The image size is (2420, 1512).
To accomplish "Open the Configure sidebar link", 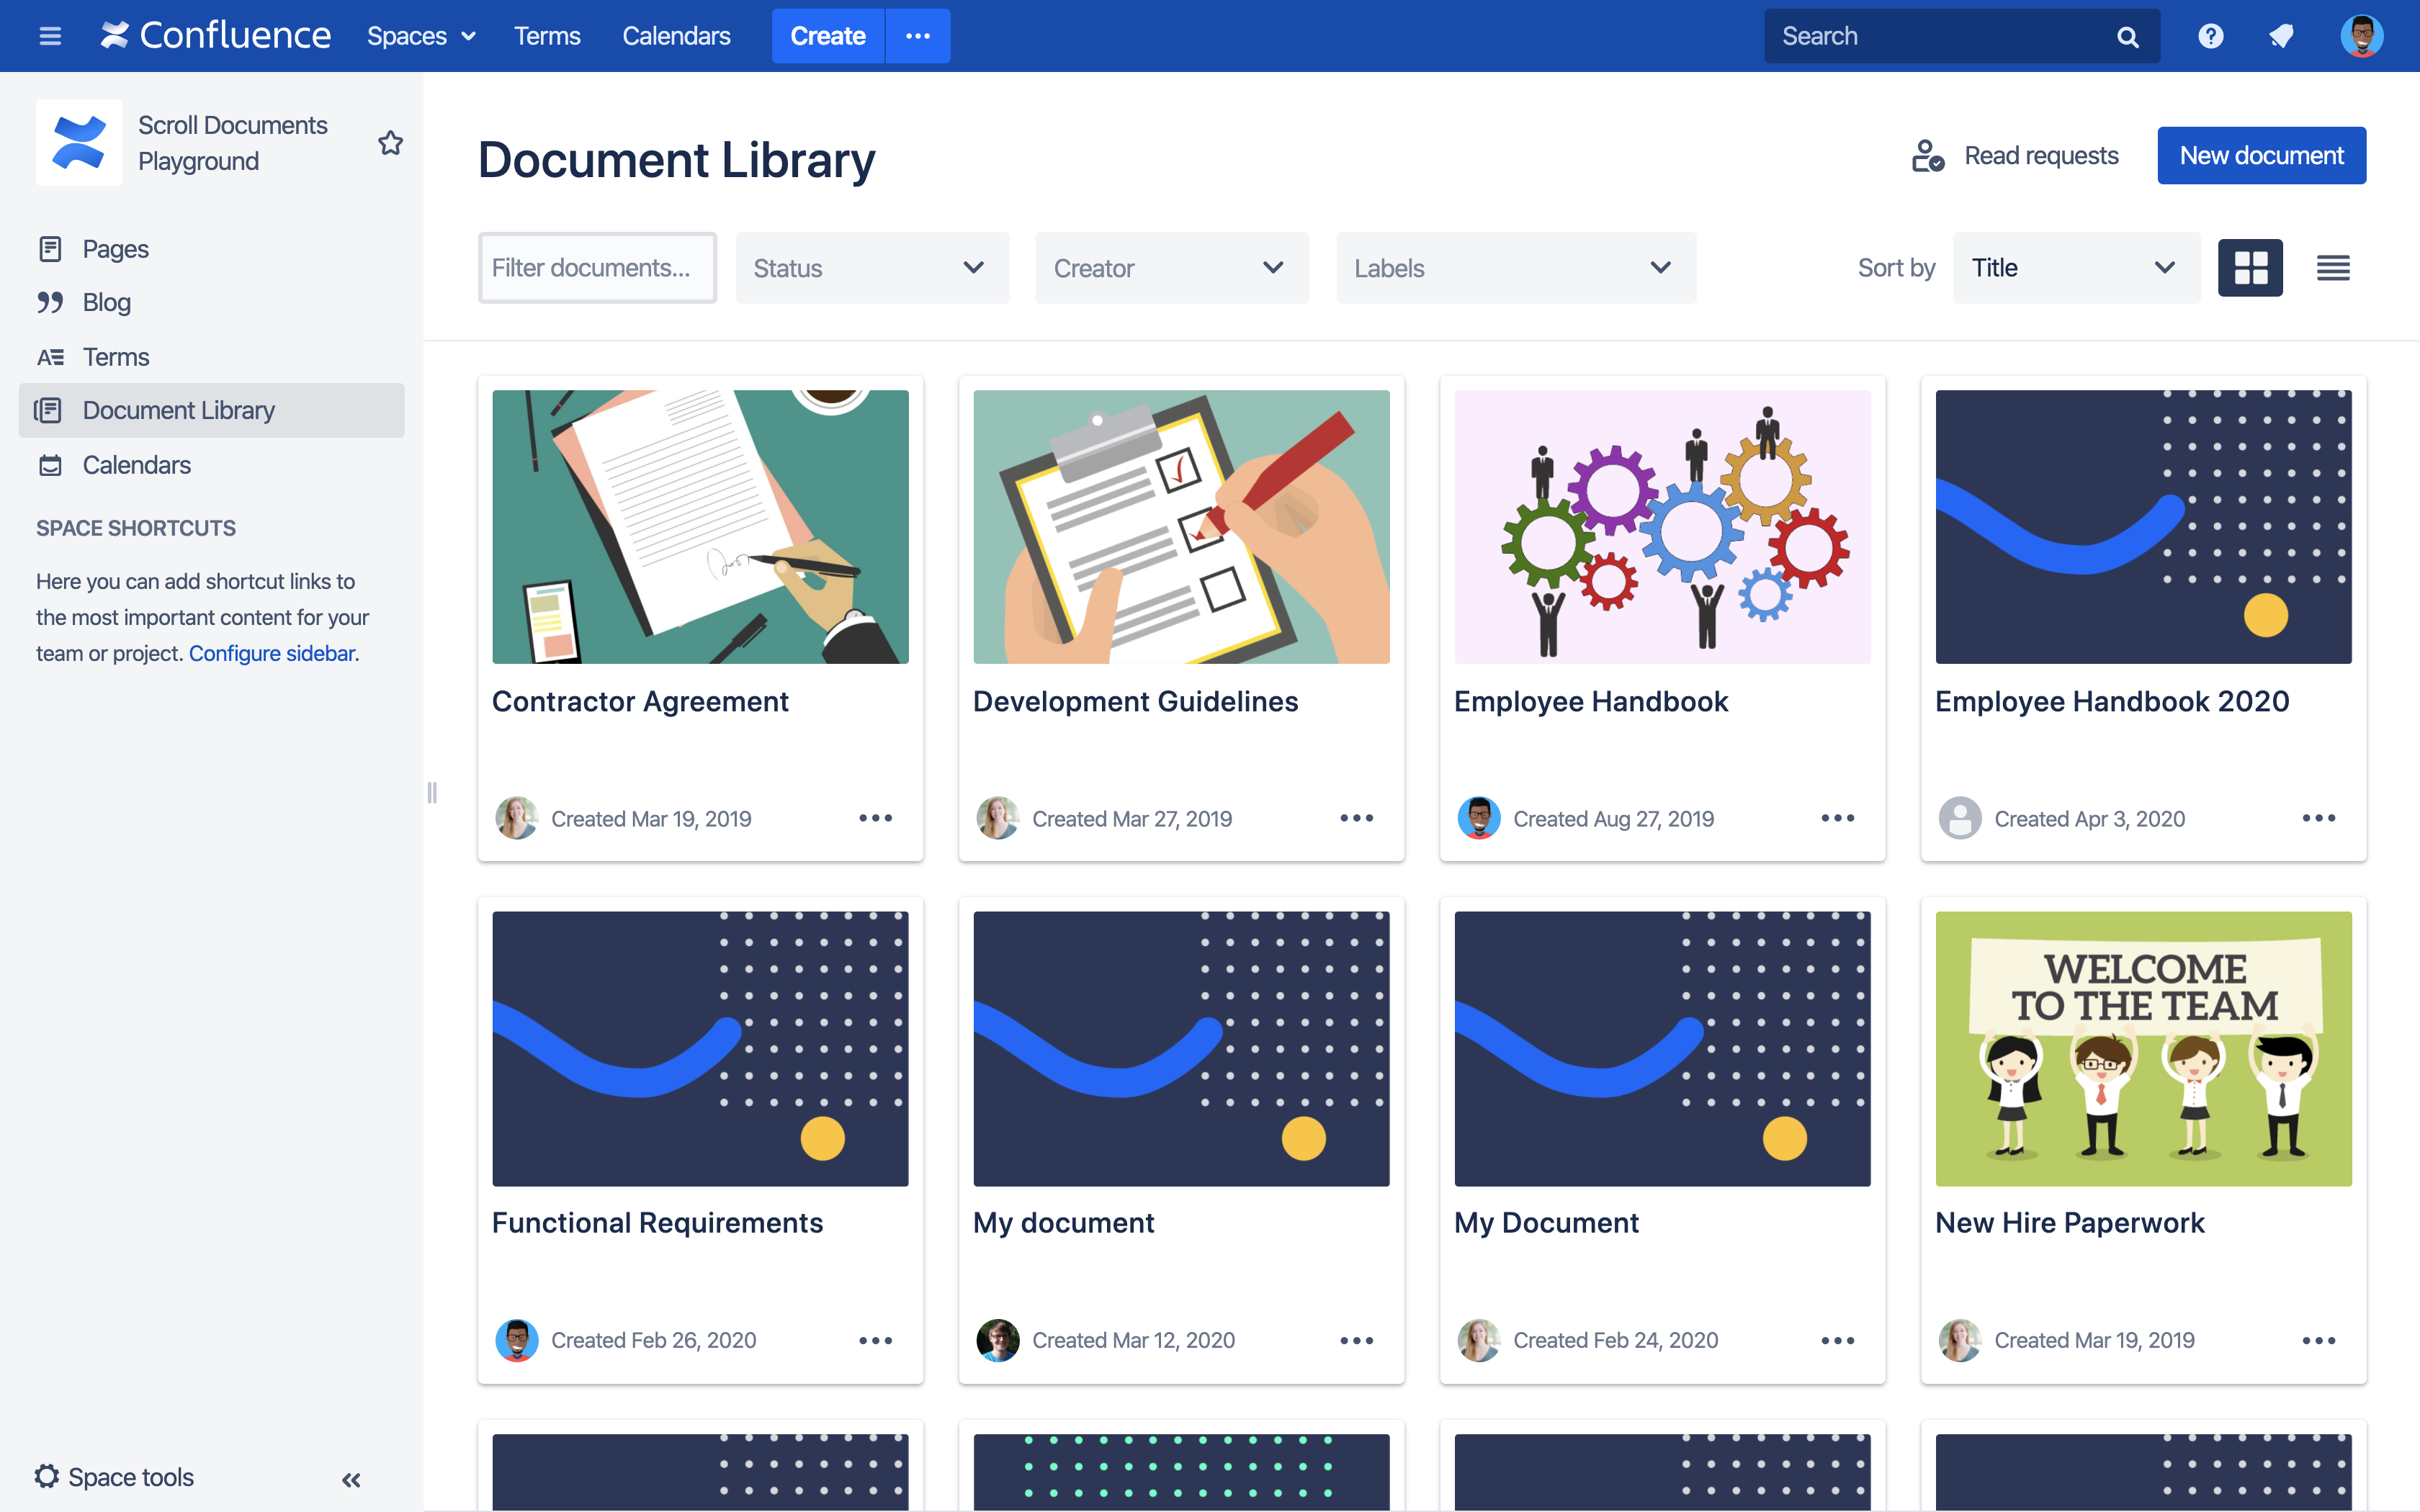I will pos(272,653).
